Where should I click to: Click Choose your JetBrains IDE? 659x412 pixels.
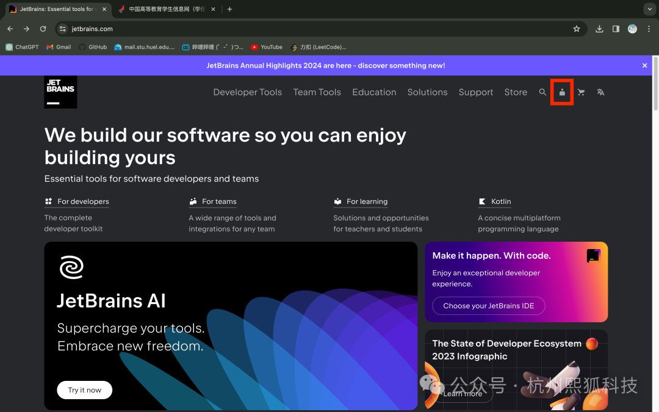coord(488,306)
